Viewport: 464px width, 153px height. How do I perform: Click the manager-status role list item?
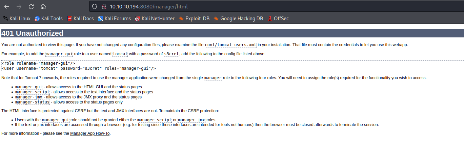pyautogui.click(x=33, y=102)
